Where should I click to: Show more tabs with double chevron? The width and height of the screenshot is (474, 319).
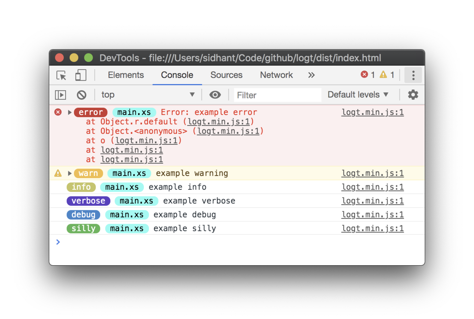point(311,75)
